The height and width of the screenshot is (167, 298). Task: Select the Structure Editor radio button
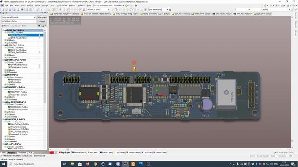[x=14, y=26]
